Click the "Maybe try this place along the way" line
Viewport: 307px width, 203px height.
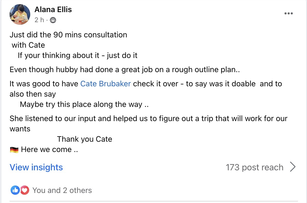click(x=84, y=104)
